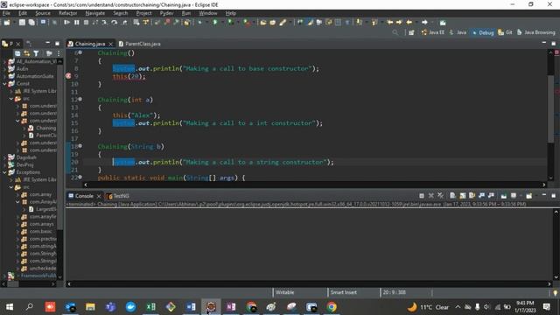Click Remove Launch icon in Console toolbar
The height and width of the screenshot is (315, 560).
pos(431,196)
